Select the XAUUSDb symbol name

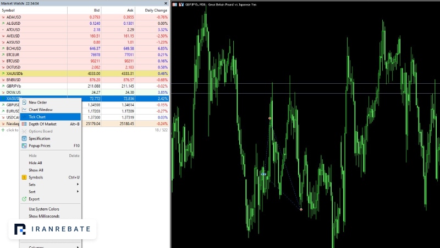15,74
